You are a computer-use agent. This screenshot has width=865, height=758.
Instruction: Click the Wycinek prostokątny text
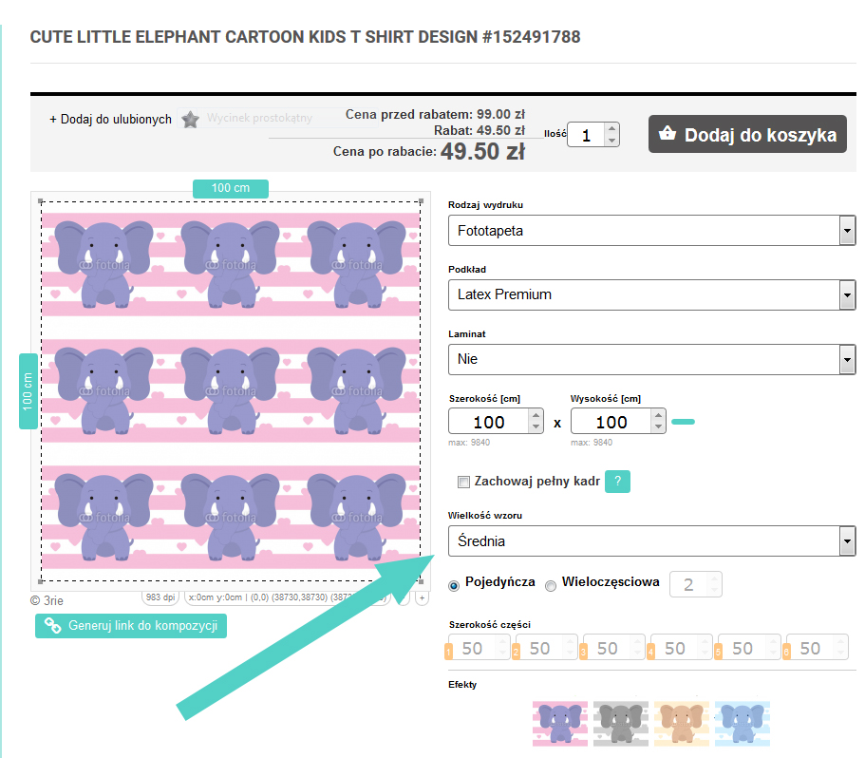click(259, 118)
